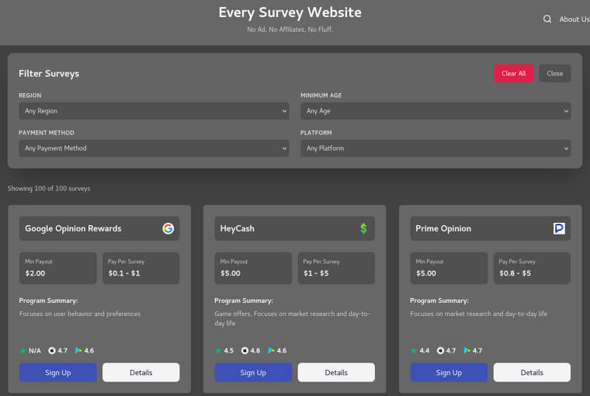Image resolution: width=590 pixels, height=396 pixels.
Task: Click the $1 - $5 pay per survey value
Action: point(316,273)
